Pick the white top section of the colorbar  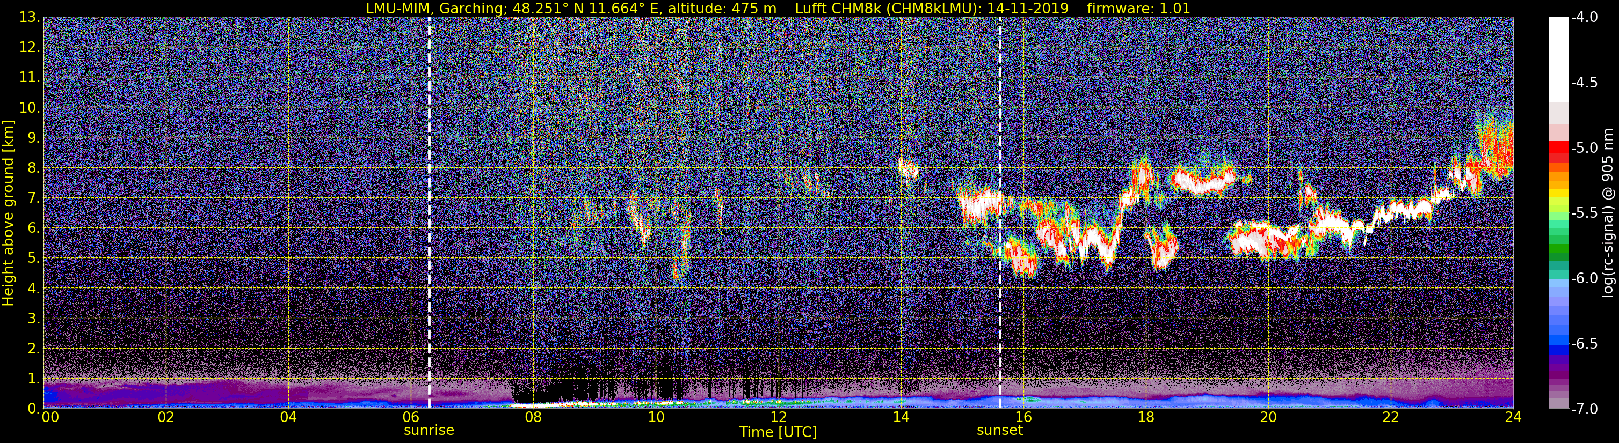1559,60
